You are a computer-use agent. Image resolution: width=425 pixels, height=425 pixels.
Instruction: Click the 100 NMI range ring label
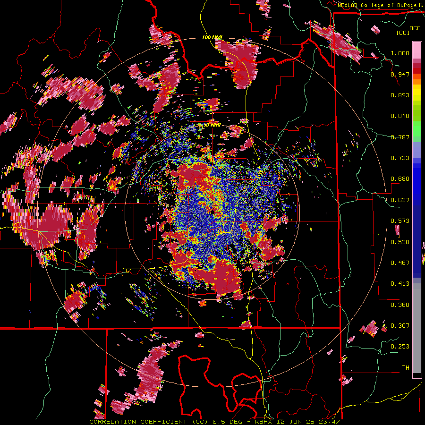(212, 37)
